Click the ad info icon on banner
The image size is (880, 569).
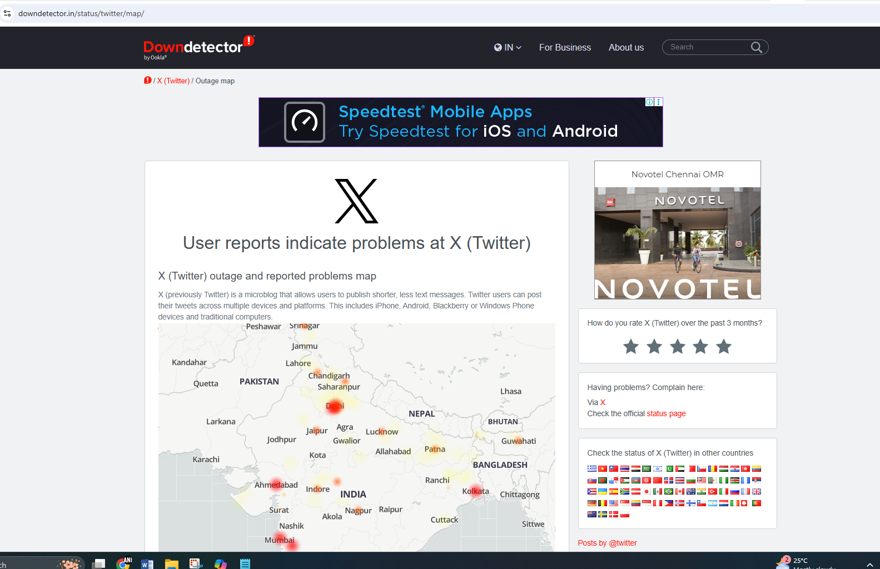pyautogui.click(x=649, y=102)
